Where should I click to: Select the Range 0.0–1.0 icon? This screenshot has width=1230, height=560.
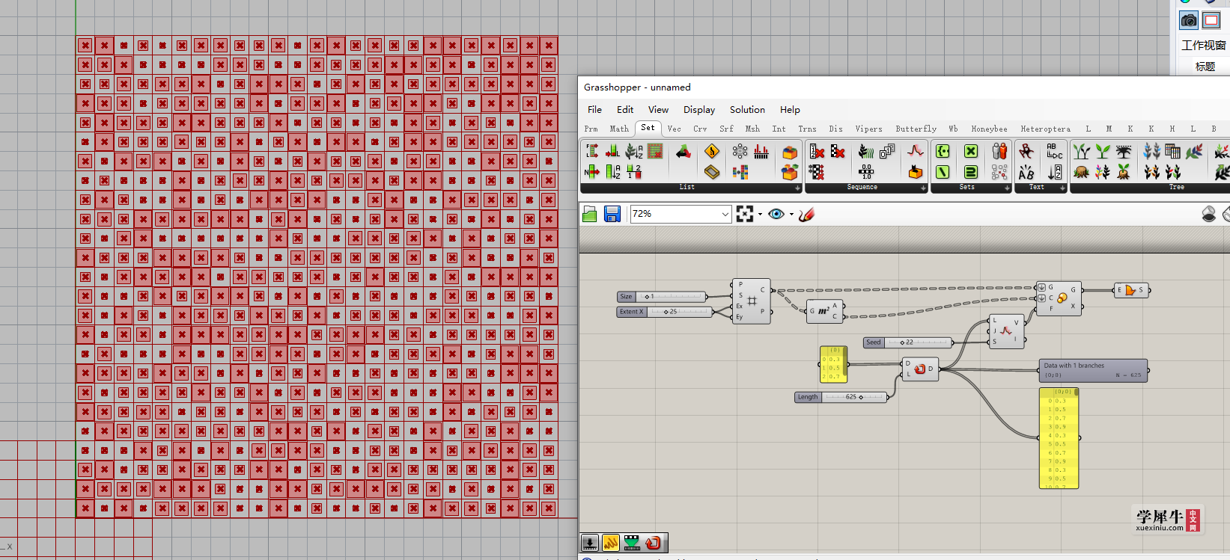click(866, 173)
